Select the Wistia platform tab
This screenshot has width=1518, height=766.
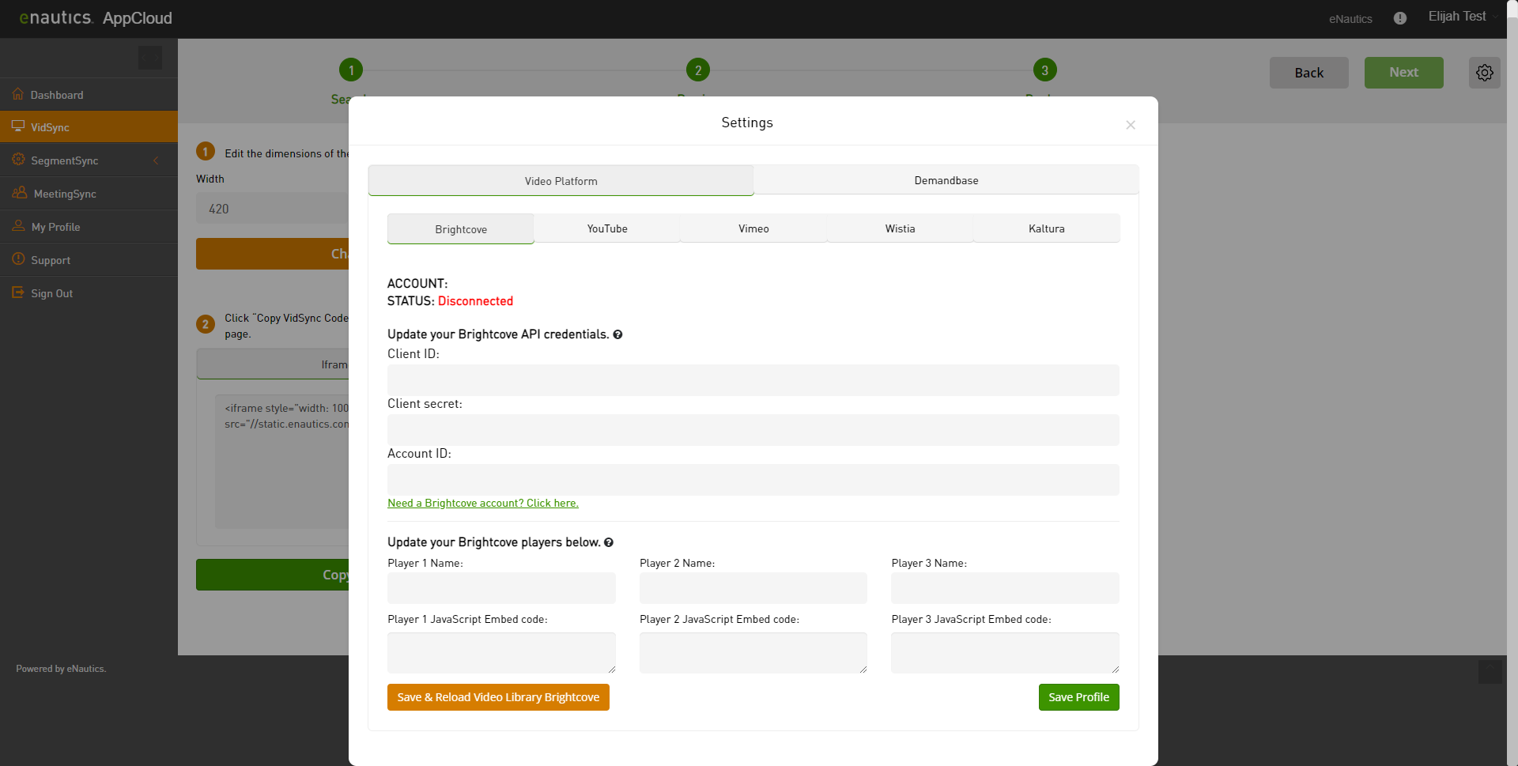coord(900,228)
